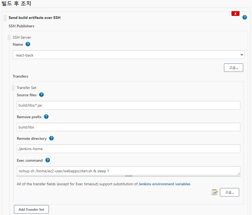The image size is (252, 215).
Task: Click the Transfer Set drag handle
Action: coord(13,88)
